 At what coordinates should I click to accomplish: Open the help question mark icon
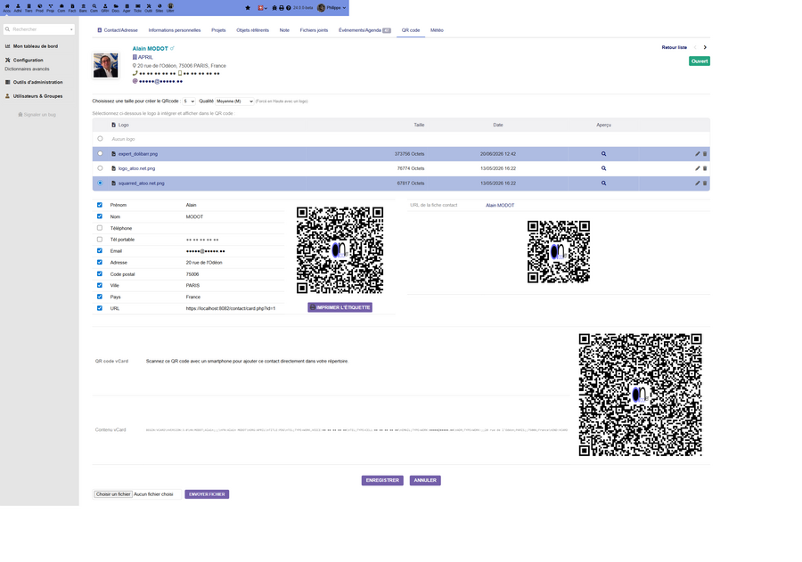(x=289, y=8)
